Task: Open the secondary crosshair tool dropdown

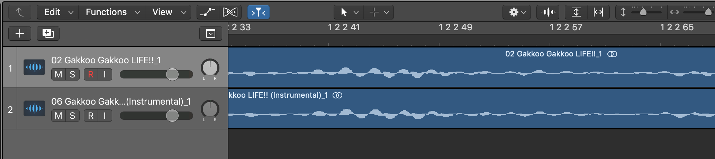Action: [379, 12]
